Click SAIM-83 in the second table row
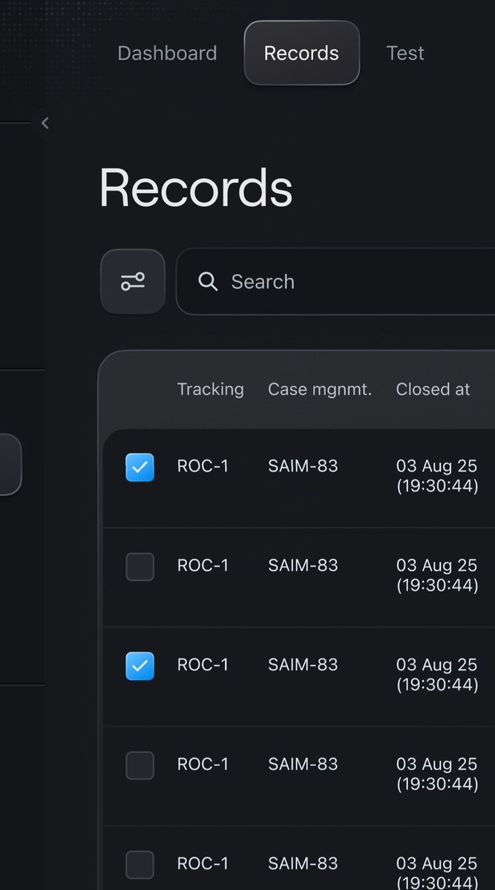Viewport: 495px width, 890px height. click(x=303, y=565)
